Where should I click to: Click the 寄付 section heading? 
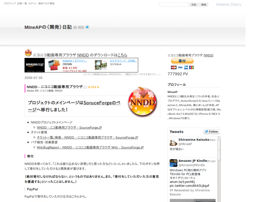(x=30, y=156)
